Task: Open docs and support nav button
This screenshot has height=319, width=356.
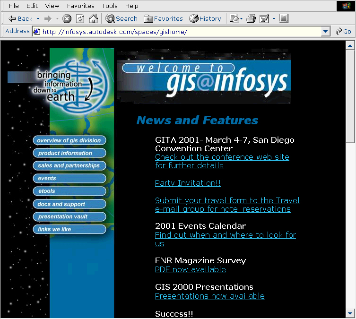Action: 69,204
